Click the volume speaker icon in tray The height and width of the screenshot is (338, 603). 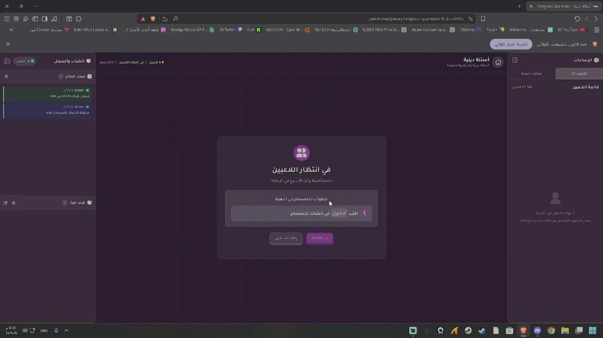pos(24,330)
